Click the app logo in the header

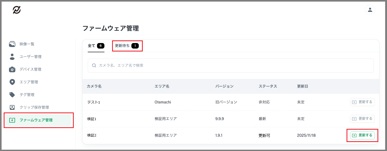tap(17, 10)
